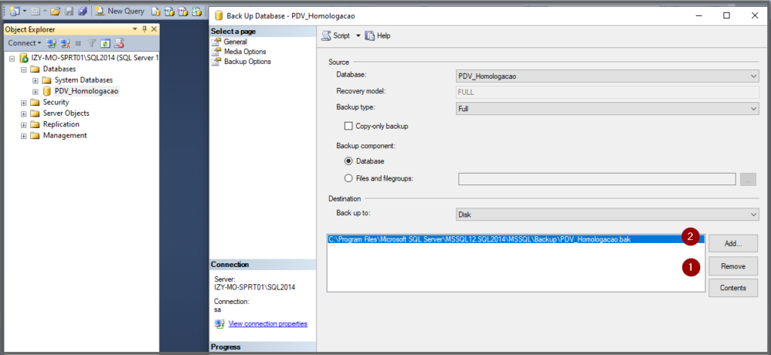Expand the Server Objects folder node

(x=23, y=114)
